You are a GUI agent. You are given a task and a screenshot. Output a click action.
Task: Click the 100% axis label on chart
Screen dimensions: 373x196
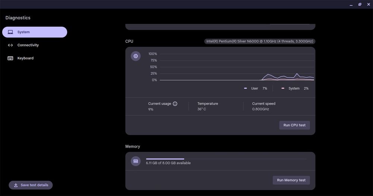point(153,54)
